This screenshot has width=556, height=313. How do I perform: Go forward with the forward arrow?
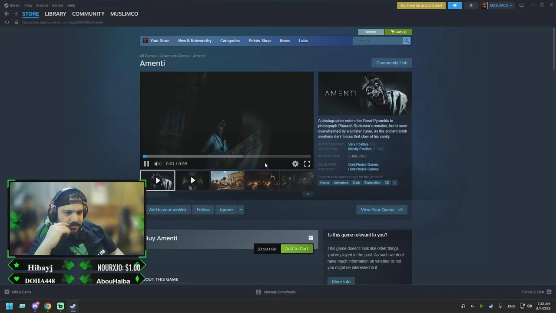click(16, 14)
